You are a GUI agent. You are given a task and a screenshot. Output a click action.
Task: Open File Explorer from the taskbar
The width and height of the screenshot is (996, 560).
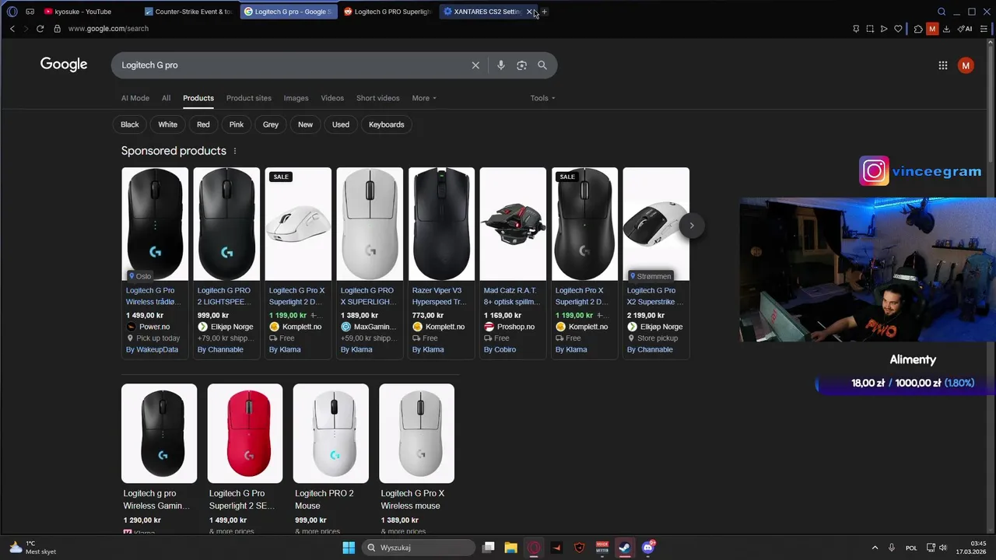(x=510, y=548)
